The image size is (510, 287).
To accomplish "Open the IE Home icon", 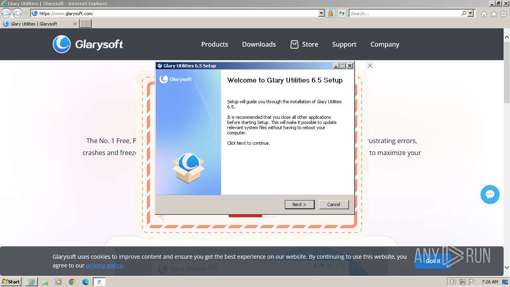I will tap(484, 14).
